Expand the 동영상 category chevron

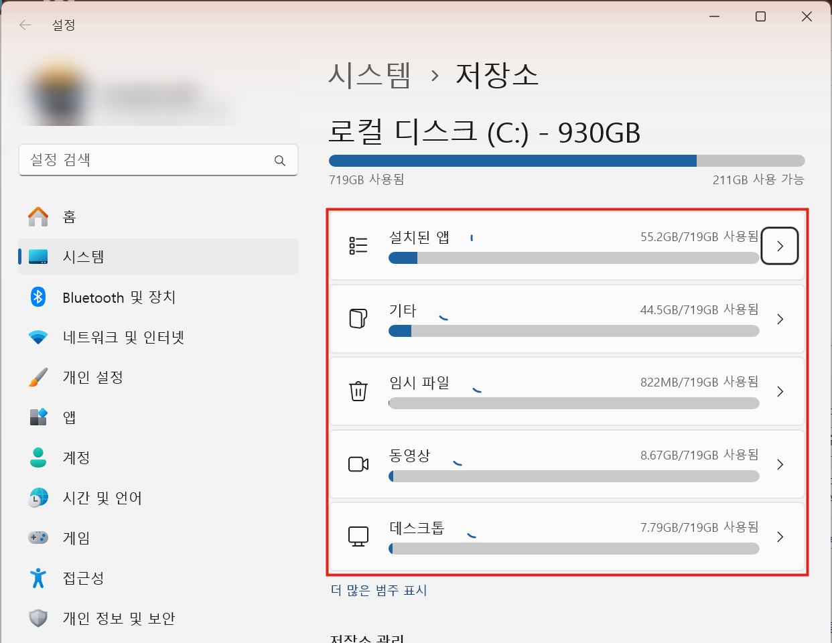[x=780, y=464]
